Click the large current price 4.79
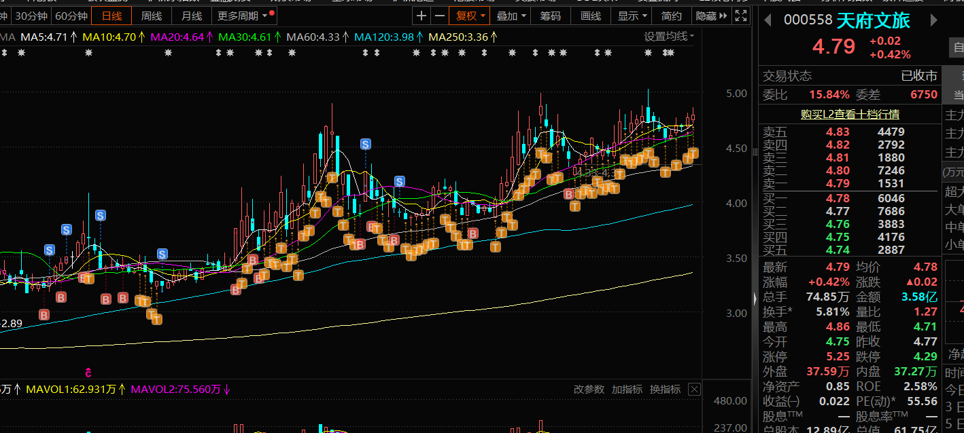This screenshot has height=433, width=964. click(833, 46)
